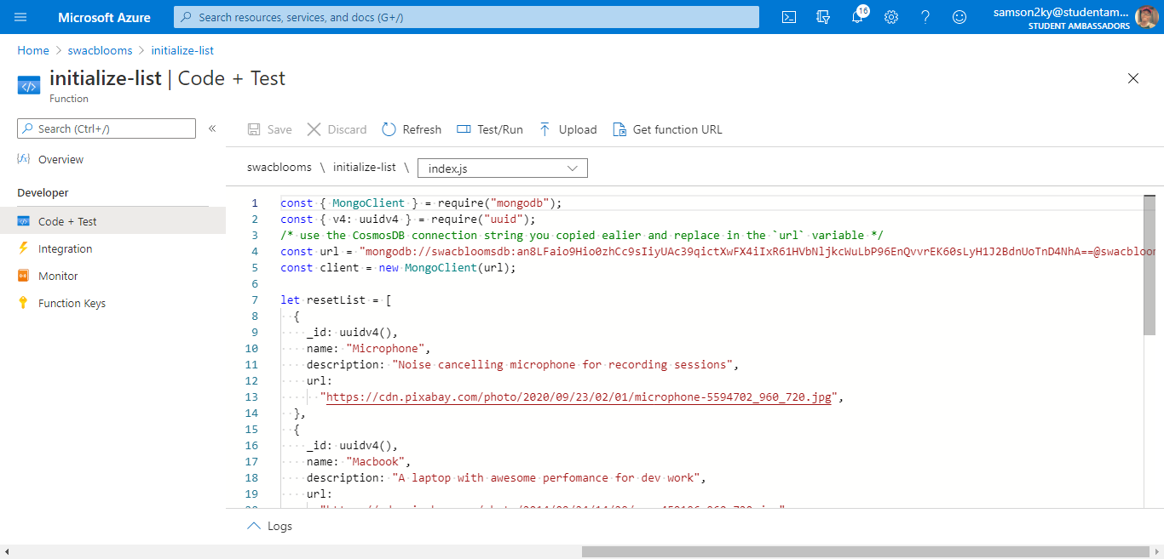This screenshot has height=559, width=1164.
Task: Select the Code + Test menu item
Action: pos(67,221)
